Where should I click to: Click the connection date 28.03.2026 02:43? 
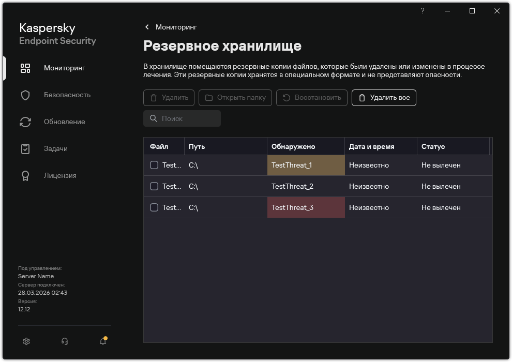42,293
